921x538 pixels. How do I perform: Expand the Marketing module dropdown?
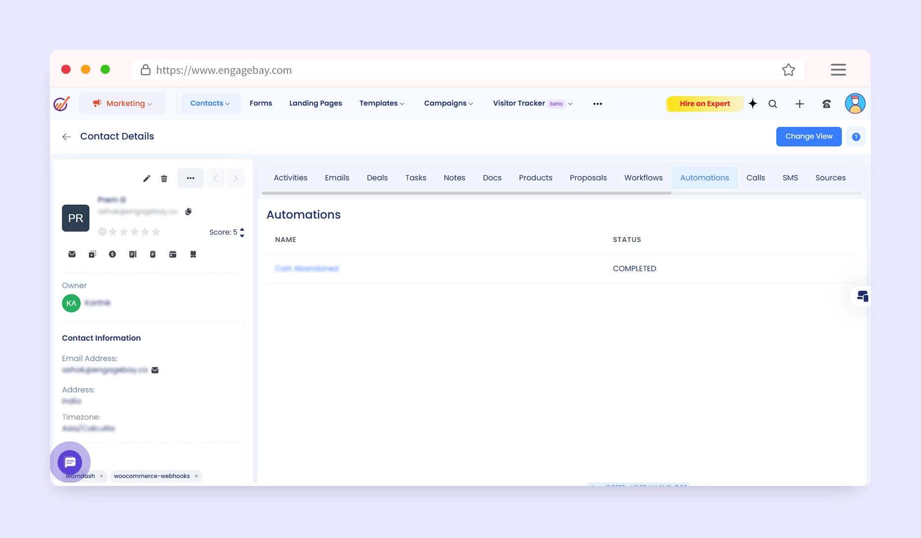pos(122,103)
